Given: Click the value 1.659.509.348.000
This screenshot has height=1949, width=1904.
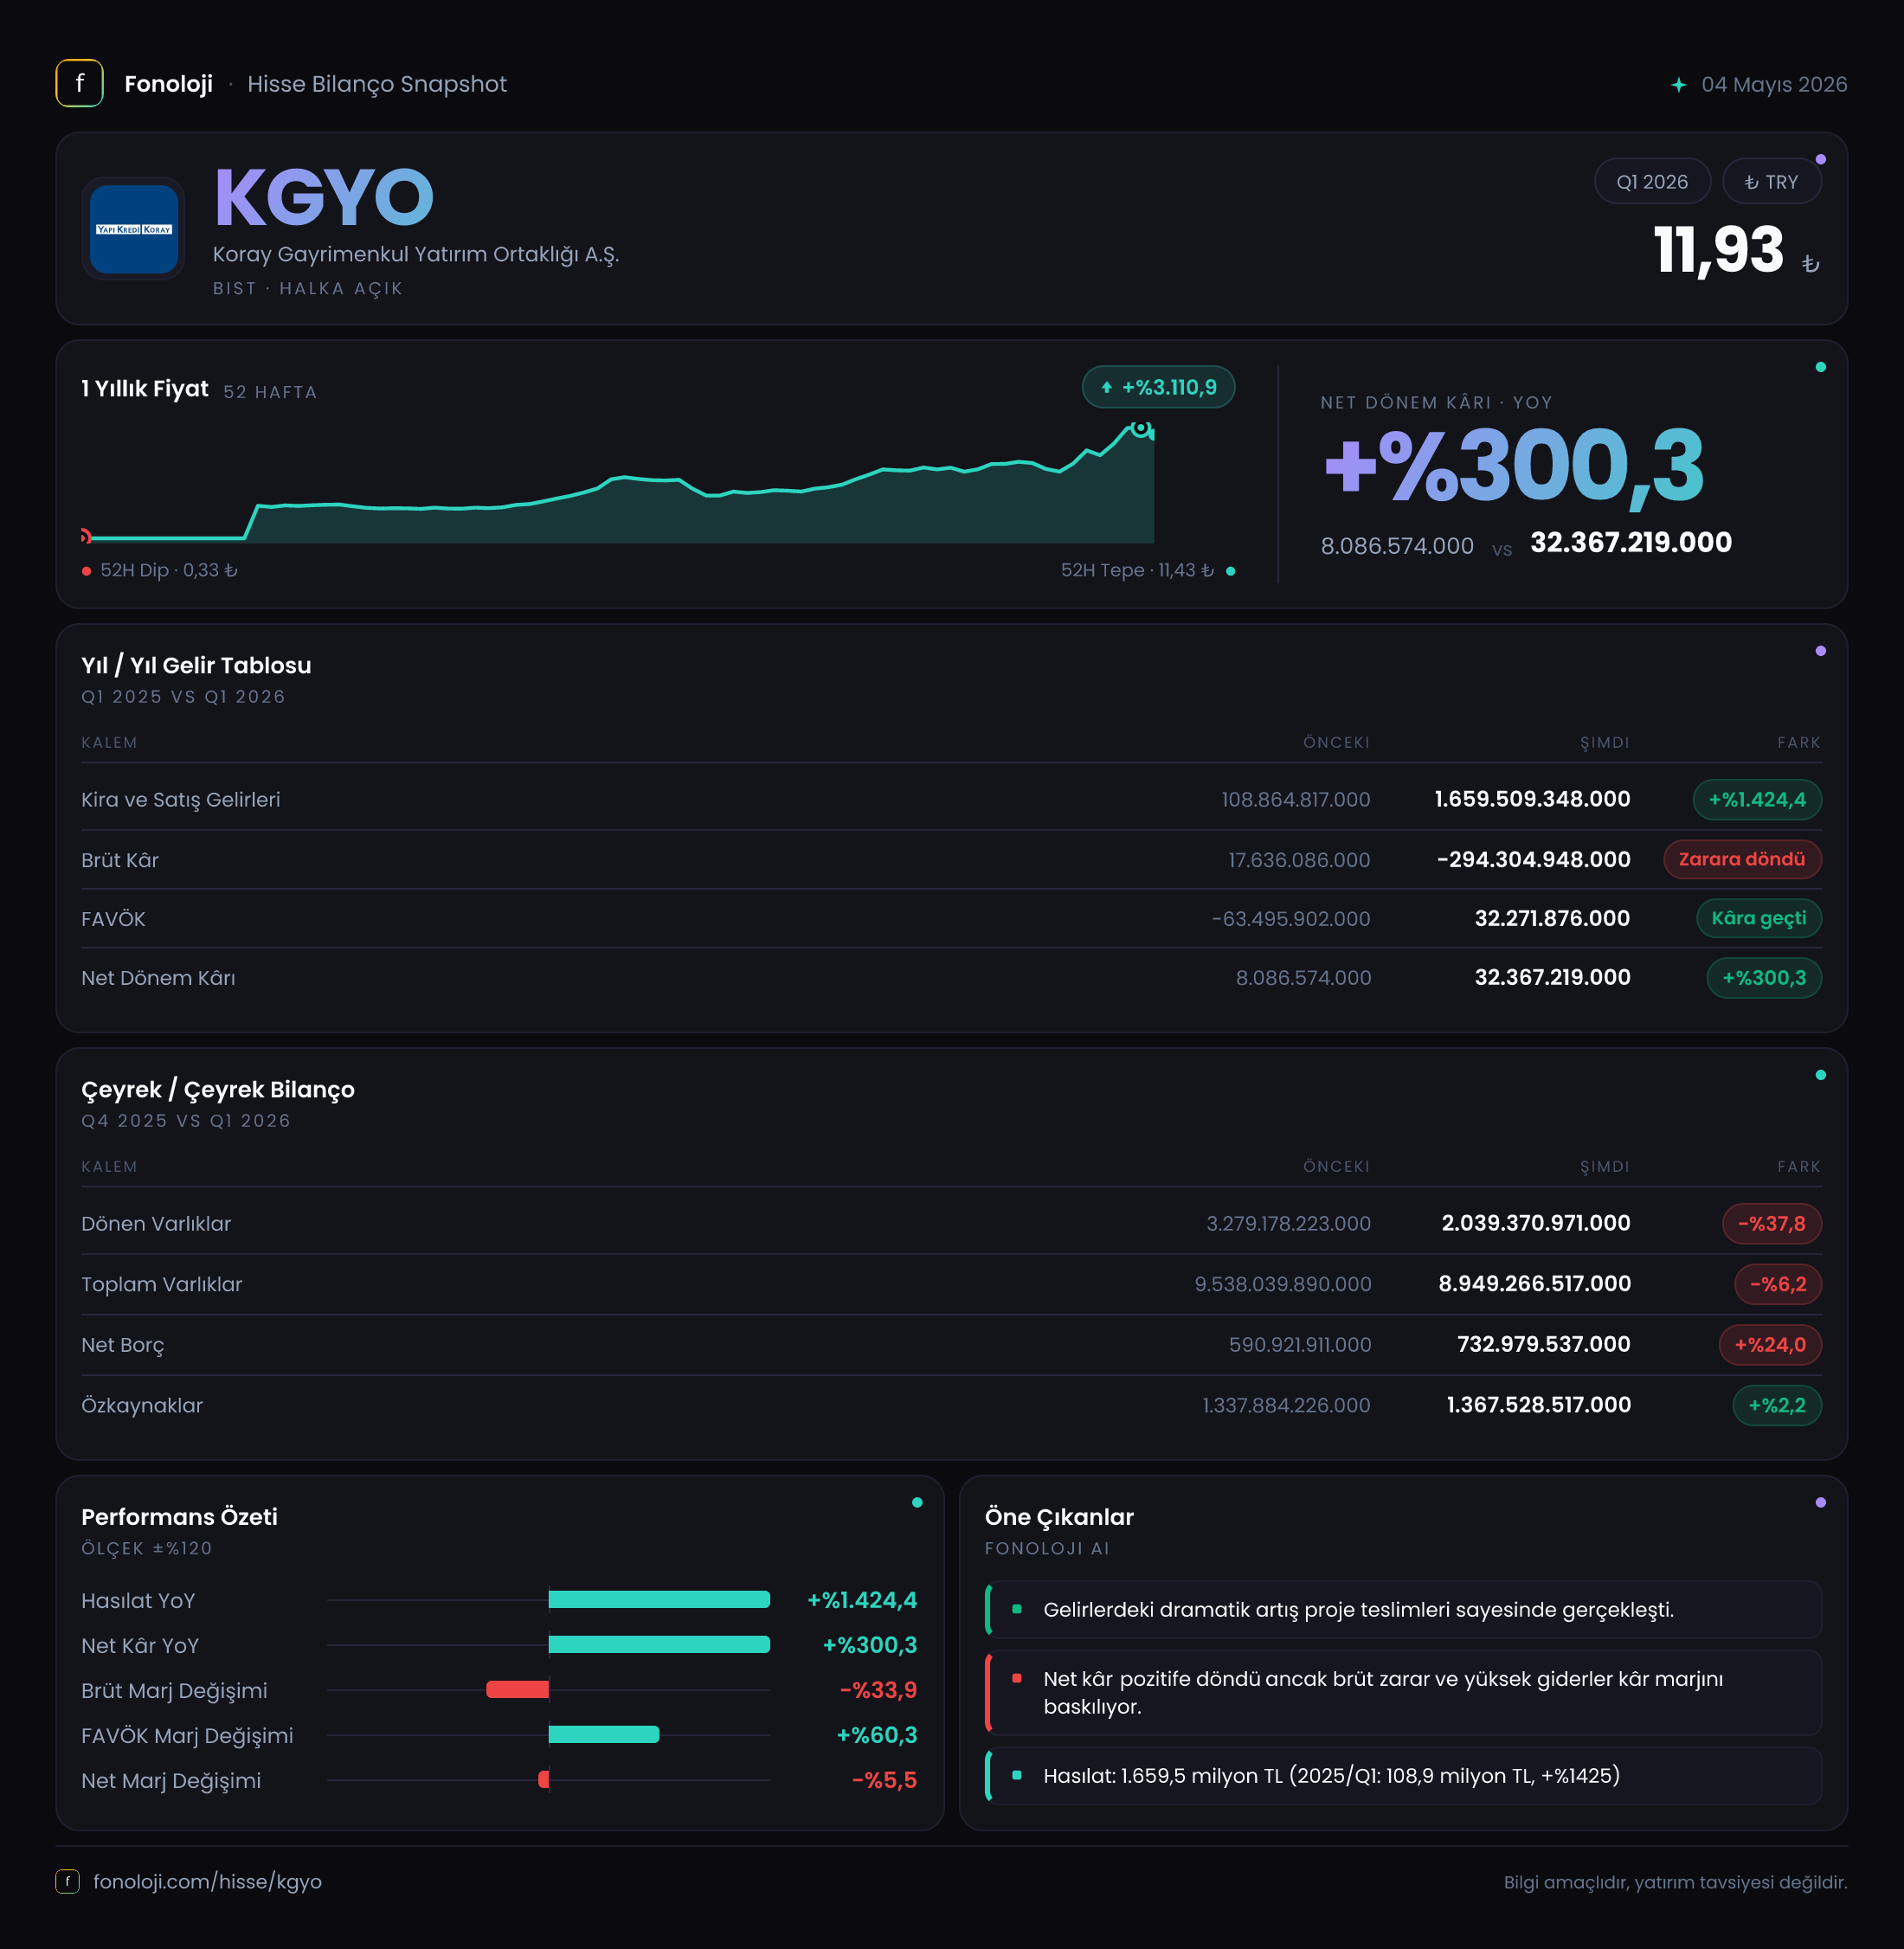Looking at the screenshot, I should (x=1532, y=799).
